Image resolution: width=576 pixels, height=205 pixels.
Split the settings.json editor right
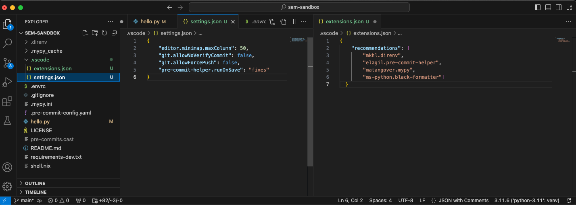tap(294, 22)
